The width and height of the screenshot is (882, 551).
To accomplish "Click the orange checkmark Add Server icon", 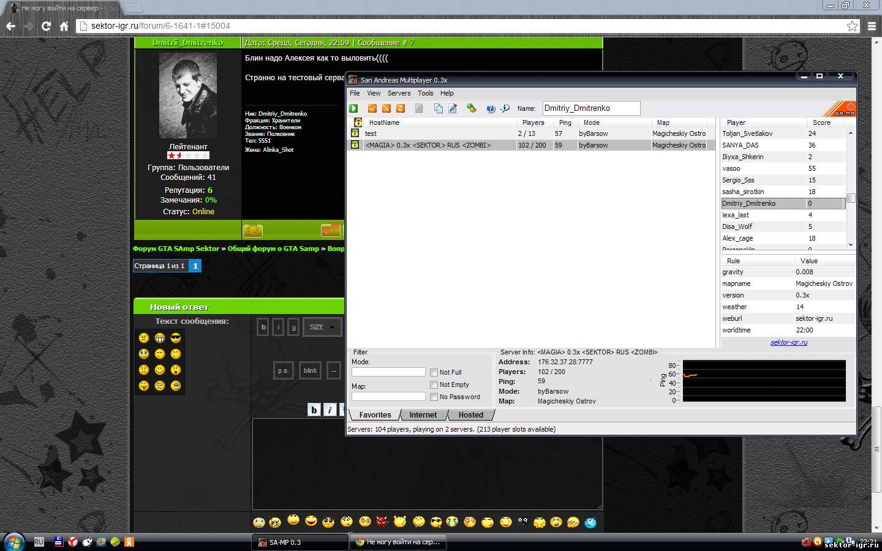I will pyautogui.click(x=372, y=108).
